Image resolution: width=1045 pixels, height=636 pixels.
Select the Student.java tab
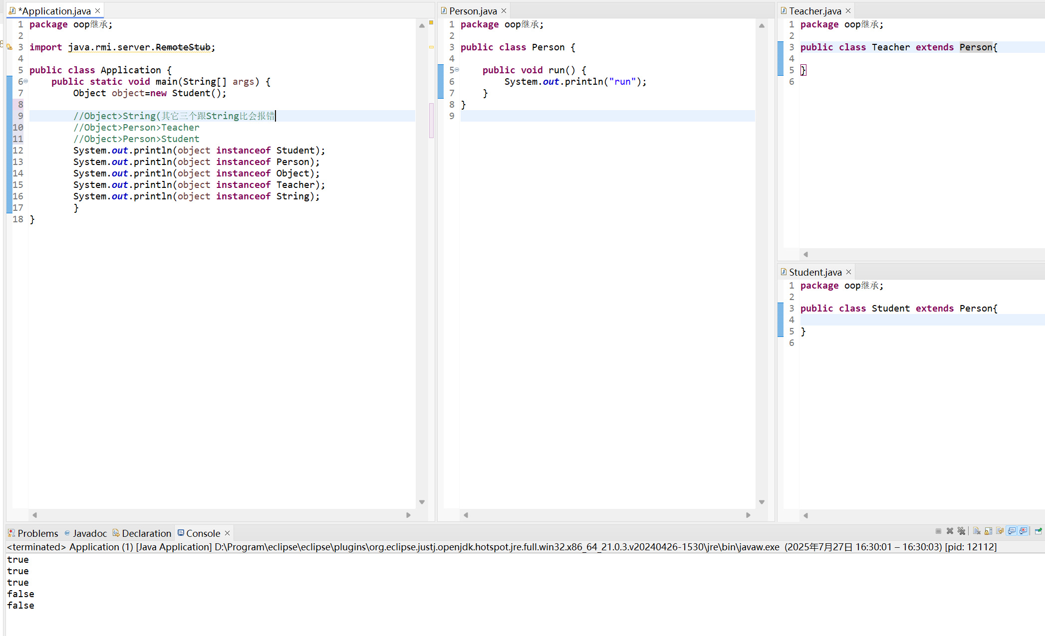[815, 272]
